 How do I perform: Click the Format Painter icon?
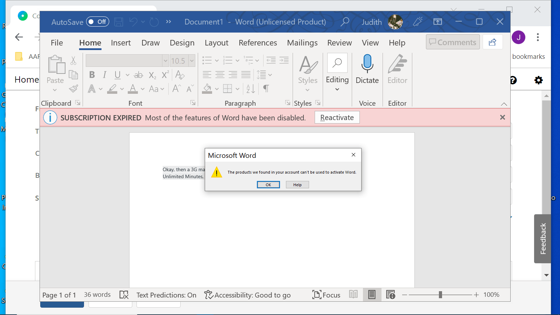point(73,89)
